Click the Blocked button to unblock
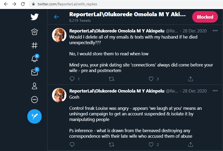Screen dimensions: 223x151 coord(205,17)
